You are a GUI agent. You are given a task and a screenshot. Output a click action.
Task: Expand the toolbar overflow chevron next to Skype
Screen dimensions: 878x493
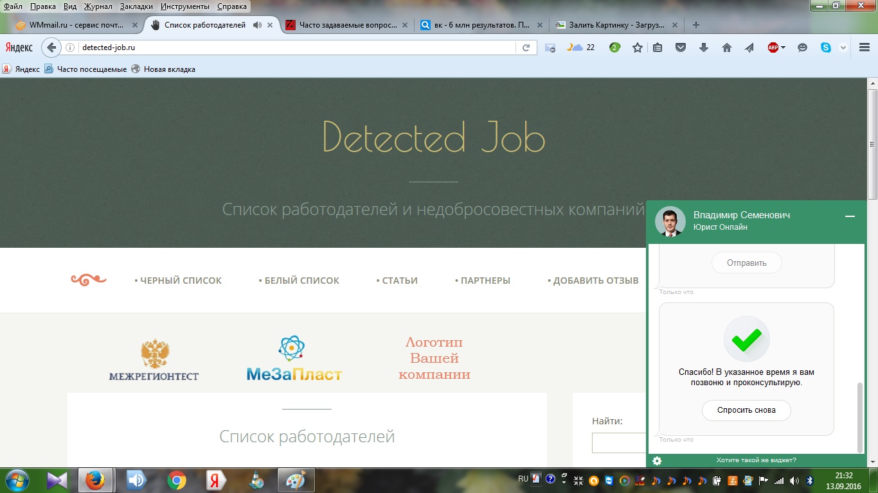point(843,48)
